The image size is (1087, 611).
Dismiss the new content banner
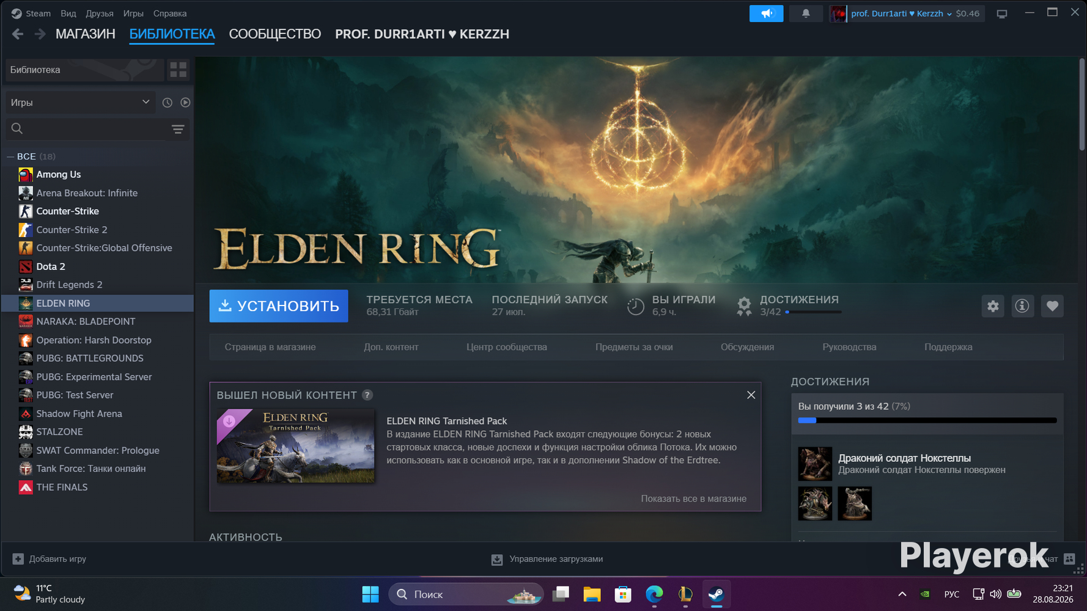tap(751, 395)
